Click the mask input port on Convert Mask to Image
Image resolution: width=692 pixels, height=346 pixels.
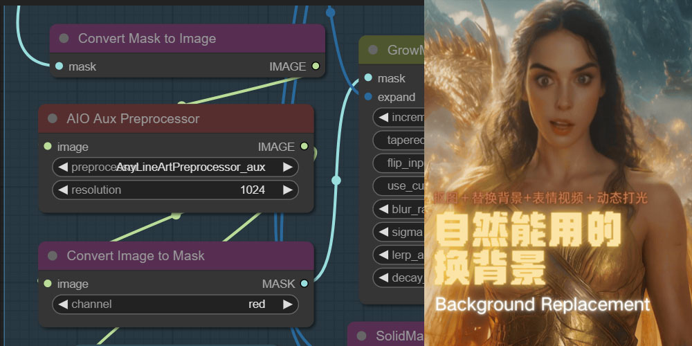[60, 66]
